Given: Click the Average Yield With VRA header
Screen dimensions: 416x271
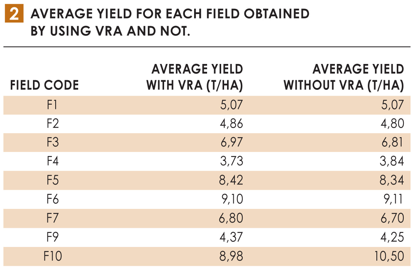Looking at the screenshot, I should pyautogui.click(x=195, y=77).
